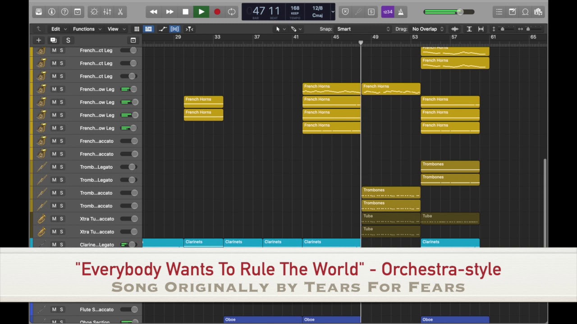Open Quick Help button
The height and width of the screenshot is (324, 577).
click(x=64, y=12)
